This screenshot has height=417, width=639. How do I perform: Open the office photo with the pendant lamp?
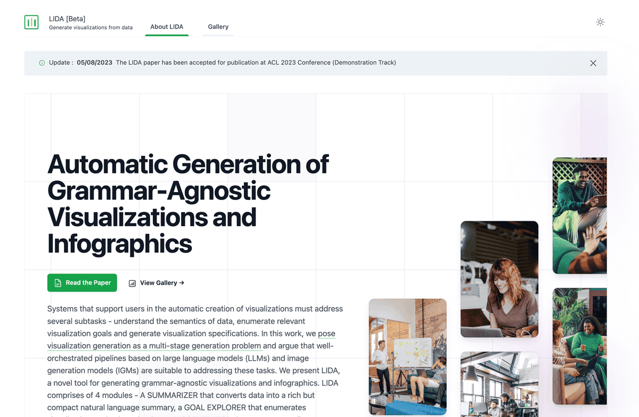(x=499, y=384)
